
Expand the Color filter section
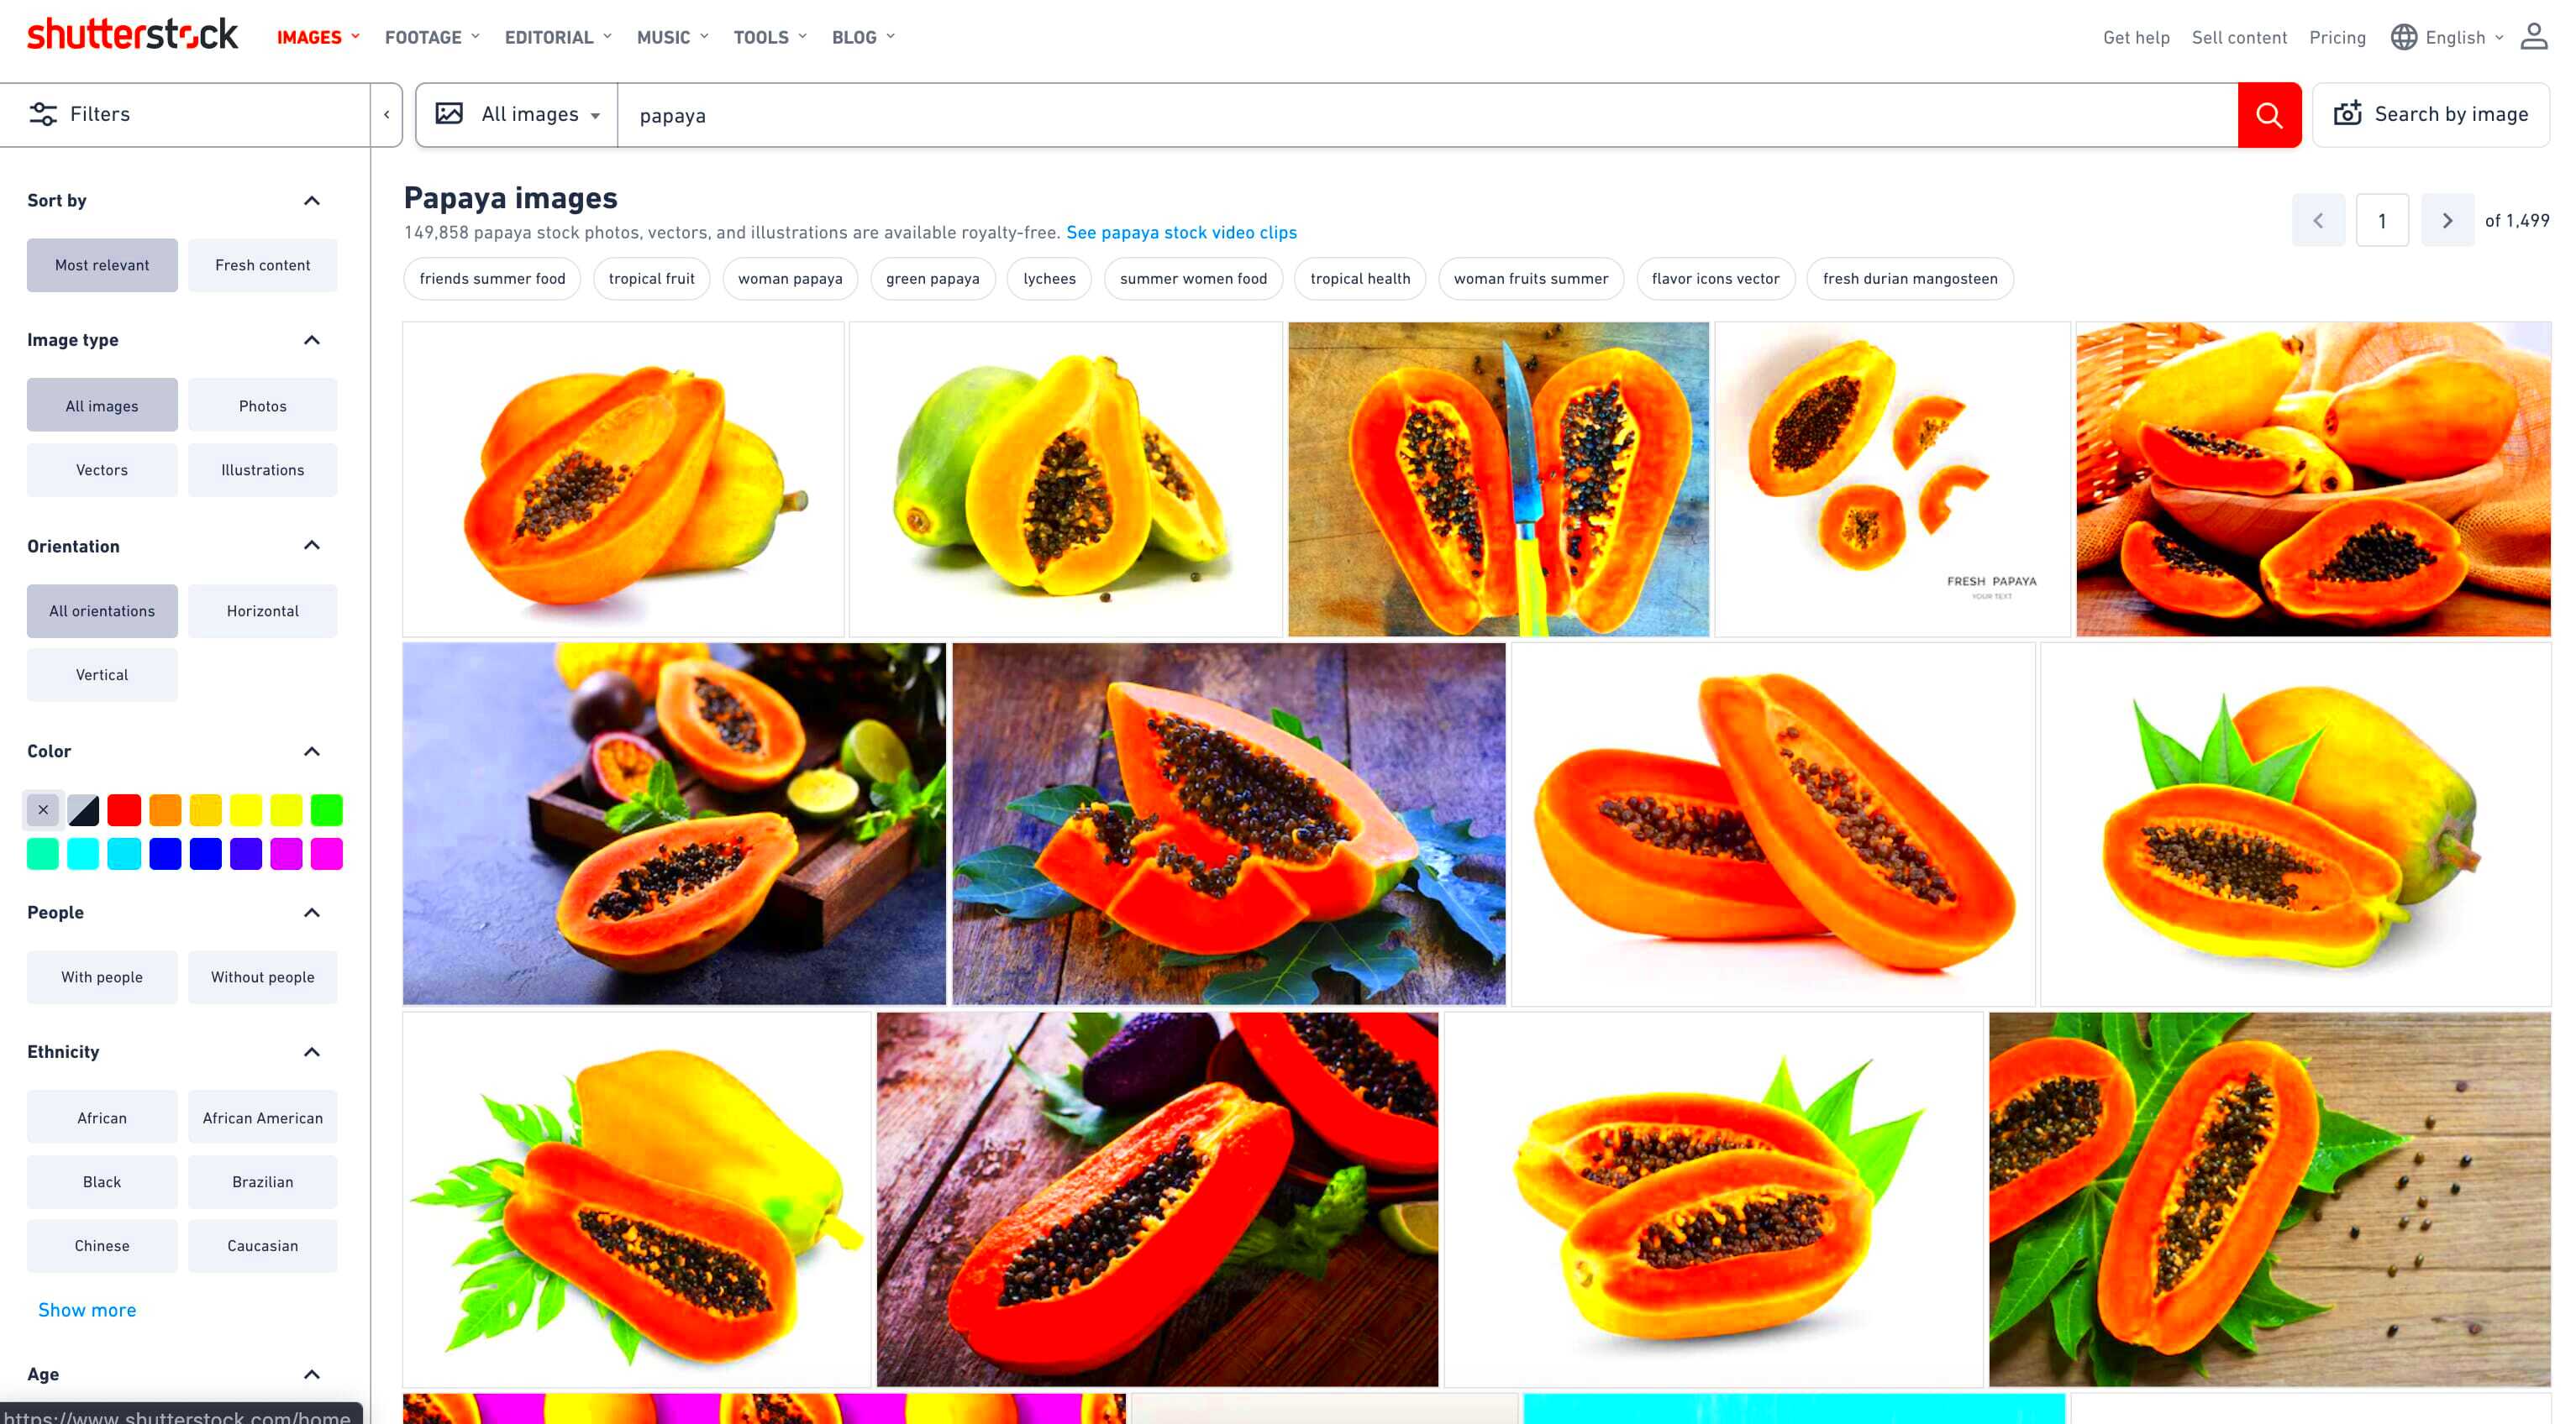click(313, 751)
